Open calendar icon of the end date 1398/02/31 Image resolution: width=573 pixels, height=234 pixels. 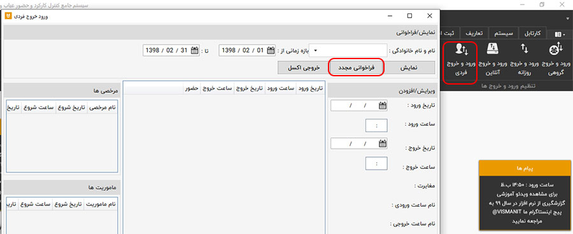[x=195, y=50]
